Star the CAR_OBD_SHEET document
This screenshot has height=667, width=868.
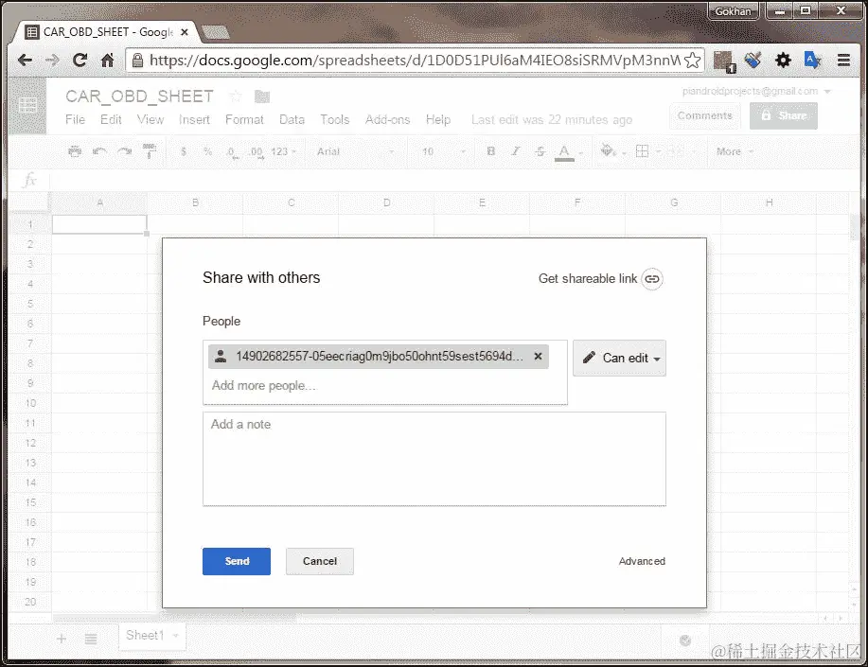click(x=236, y=97)
